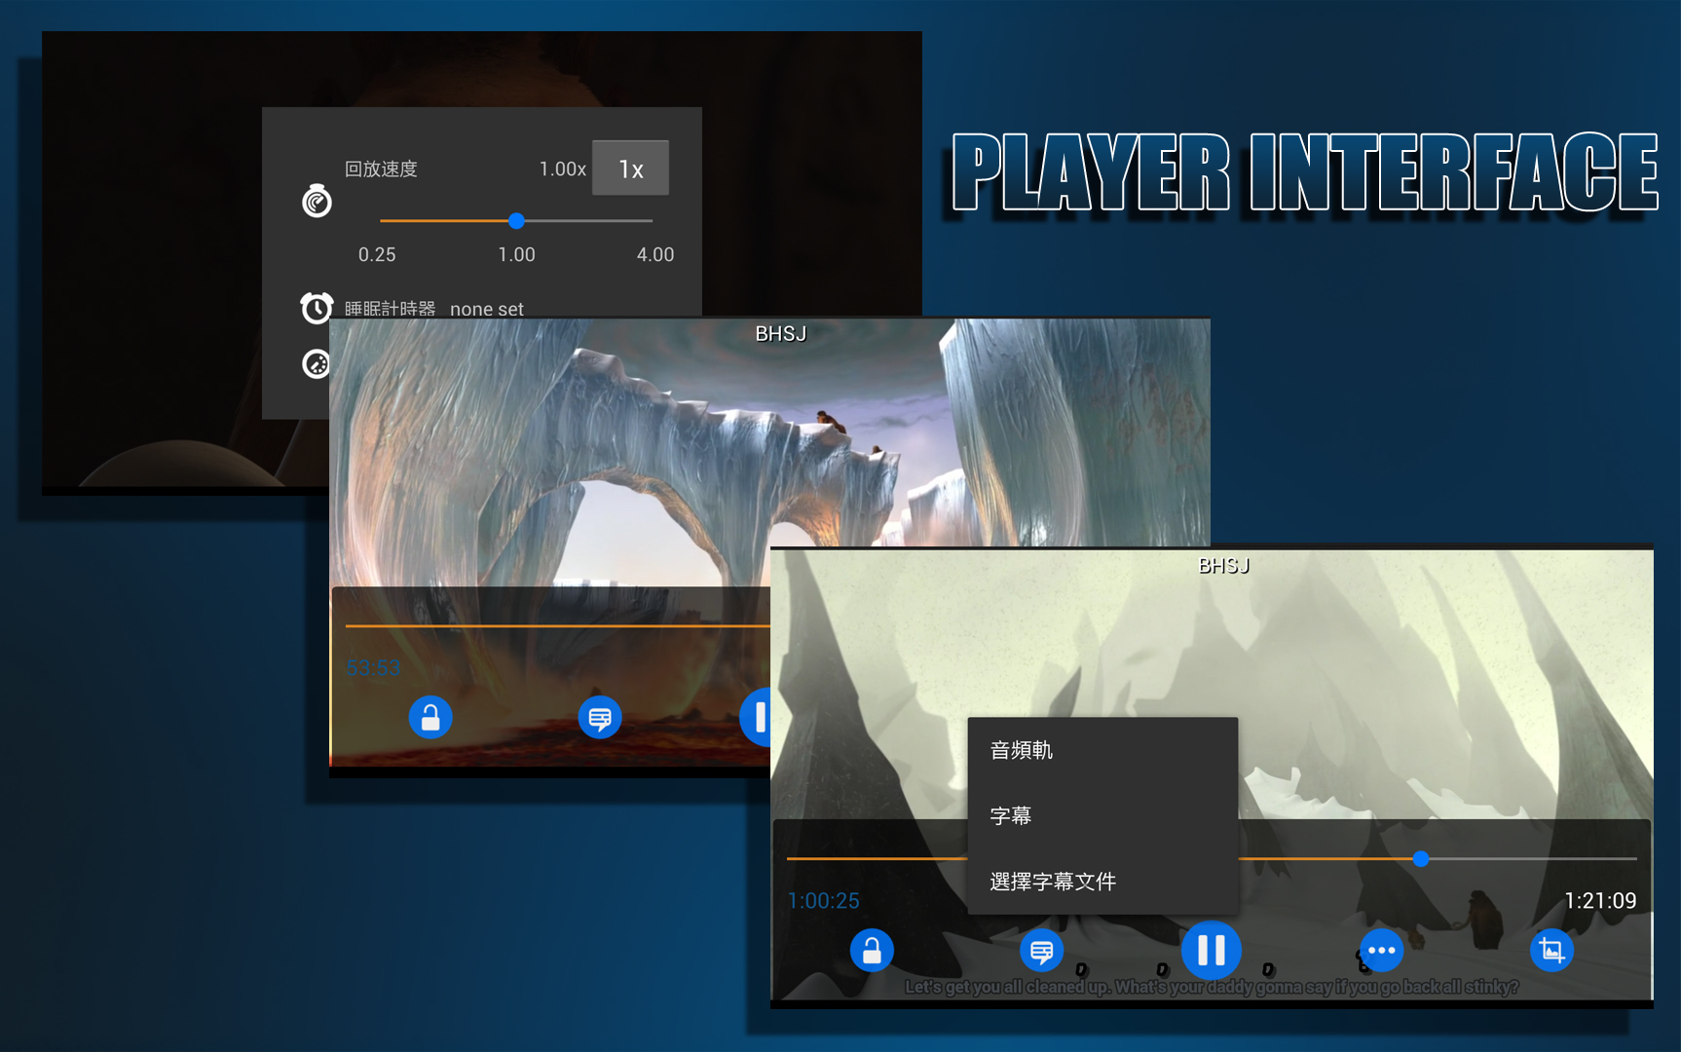Click the 0.25 minimum speed label
The height and width of the screenshot is (1052, 1681).
(x=377, y=254)
